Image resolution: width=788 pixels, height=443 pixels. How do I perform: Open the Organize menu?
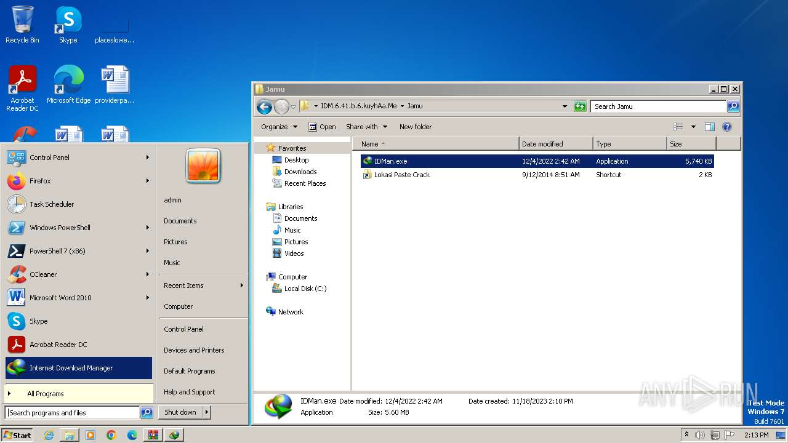tap(279, 127)
